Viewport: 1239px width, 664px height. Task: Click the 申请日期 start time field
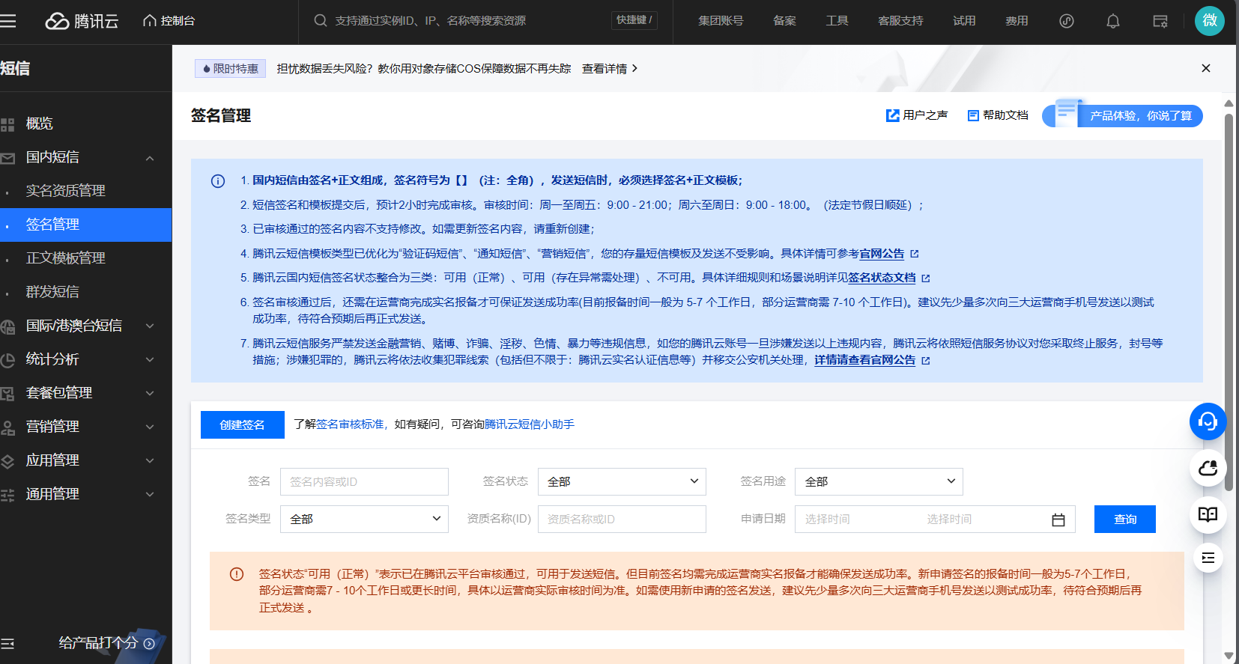pyautogui.click(x=828, y=519)
